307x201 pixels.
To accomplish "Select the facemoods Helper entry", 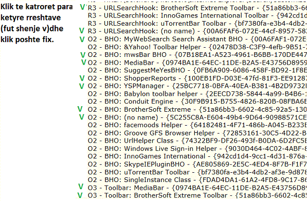I will coord(197,125).
